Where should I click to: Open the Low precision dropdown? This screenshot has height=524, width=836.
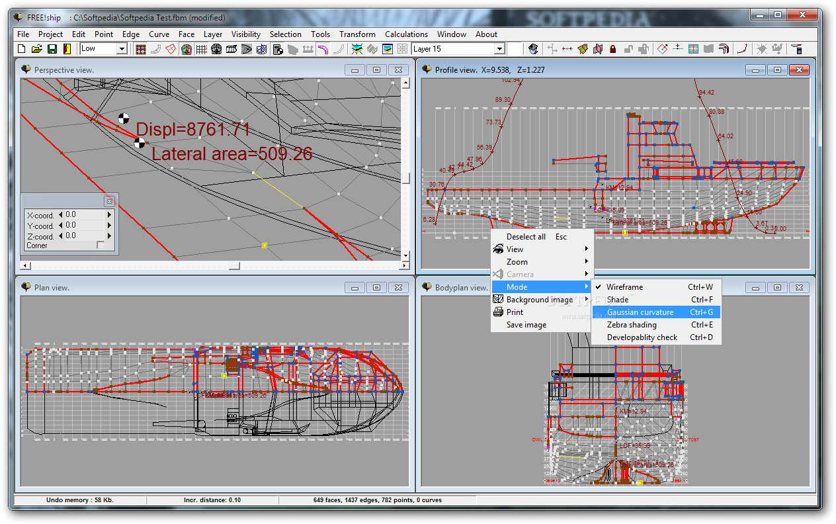pyautogui.click(x=122, y=49)
